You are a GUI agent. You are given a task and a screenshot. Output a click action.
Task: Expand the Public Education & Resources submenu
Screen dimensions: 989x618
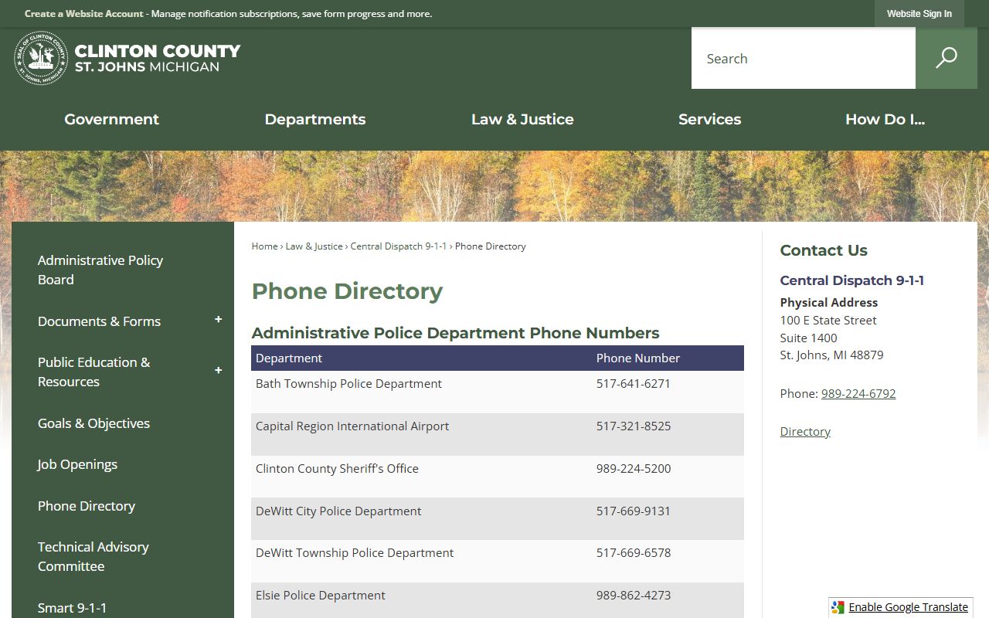[x=218, y=371]
